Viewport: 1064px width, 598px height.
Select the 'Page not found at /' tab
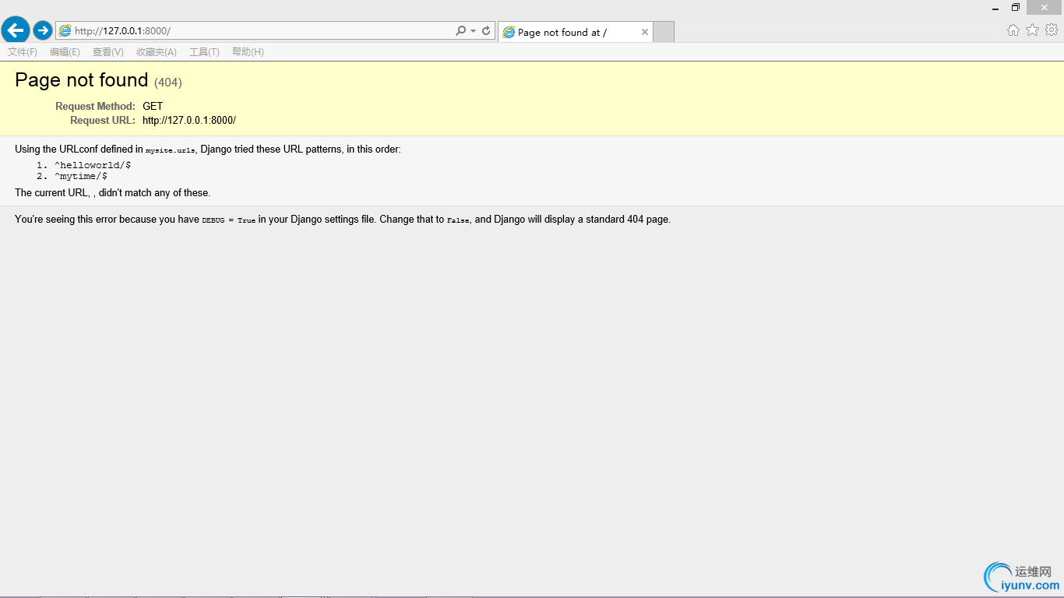(x=575, y=32)
